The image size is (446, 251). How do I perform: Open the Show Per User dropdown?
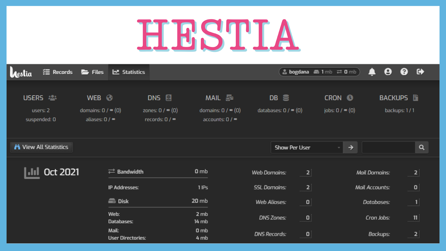pos(307,148)
